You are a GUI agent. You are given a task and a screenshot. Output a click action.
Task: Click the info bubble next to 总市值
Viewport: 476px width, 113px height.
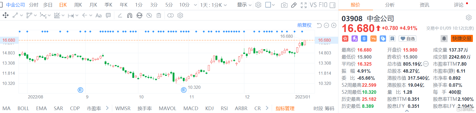click(426, 64)
